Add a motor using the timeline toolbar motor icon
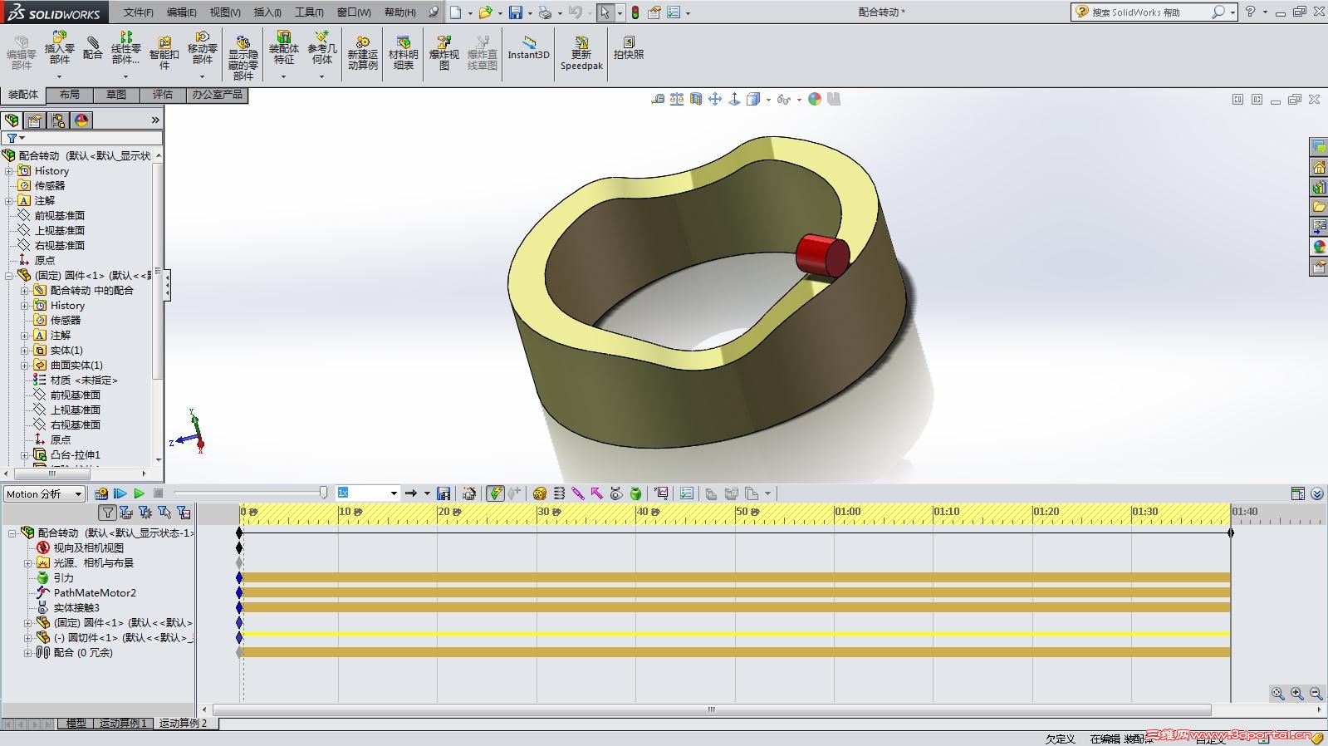The width and height of the screenshot is (1328, 746). [540, 493]
